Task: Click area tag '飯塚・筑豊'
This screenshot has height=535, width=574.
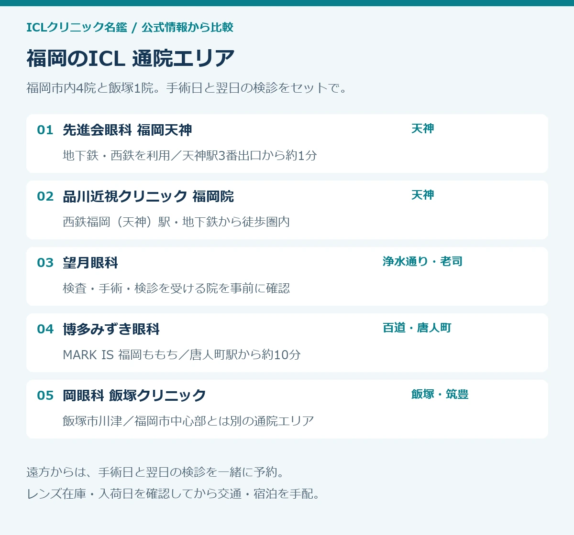Action: (440, 394)
